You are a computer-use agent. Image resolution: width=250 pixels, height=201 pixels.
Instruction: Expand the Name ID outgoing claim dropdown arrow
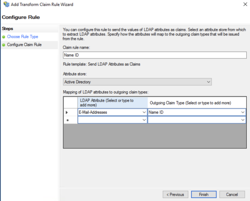tap(243, 112)
